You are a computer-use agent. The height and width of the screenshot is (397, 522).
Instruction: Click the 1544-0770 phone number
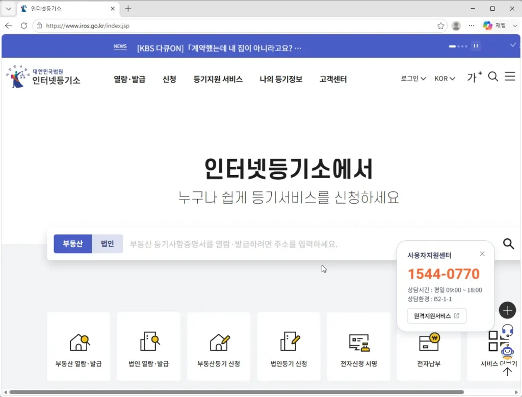444,274
